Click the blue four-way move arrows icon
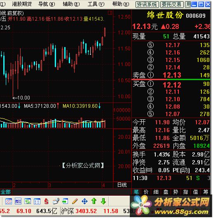 84,201
